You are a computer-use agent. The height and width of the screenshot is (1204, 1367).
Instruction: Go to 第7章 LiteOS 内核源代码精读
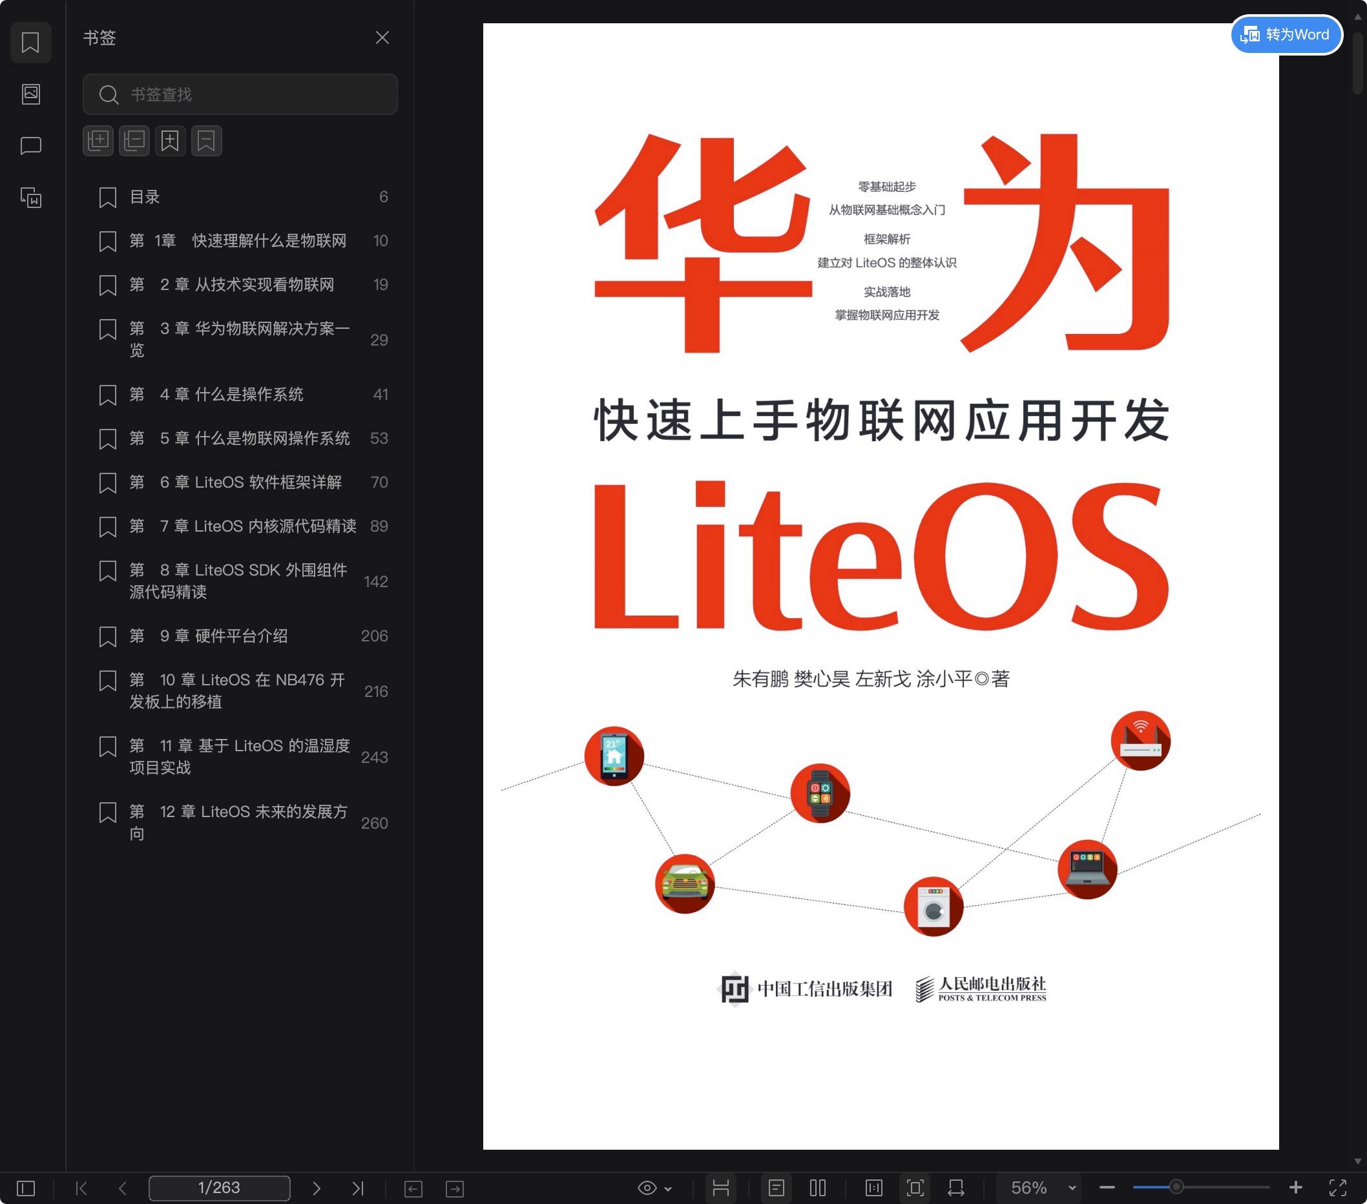tap(240, 526)
